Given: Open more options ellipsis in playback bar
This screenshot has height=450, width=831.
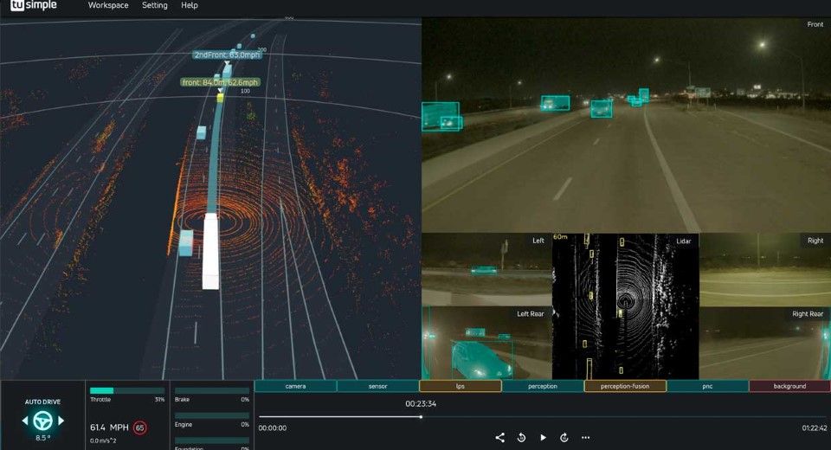Looking at the screenshot, I should tap(586, 437).
